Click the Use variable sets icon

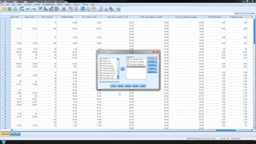coord(106,9)
